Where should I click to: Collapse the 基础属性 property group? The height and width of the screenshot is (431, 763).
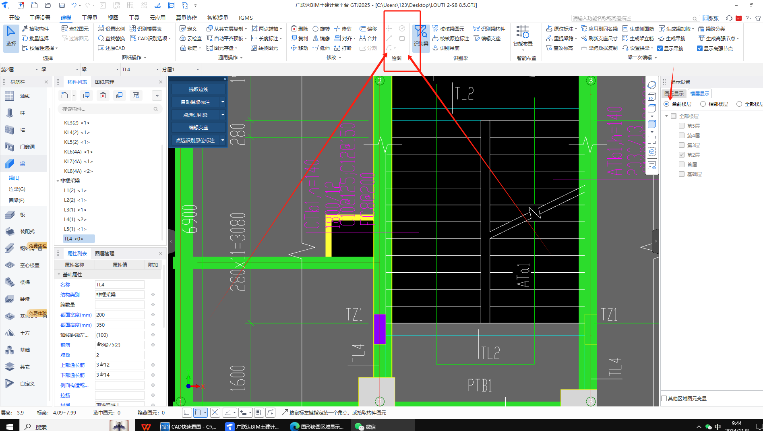(x=59, y=274)
